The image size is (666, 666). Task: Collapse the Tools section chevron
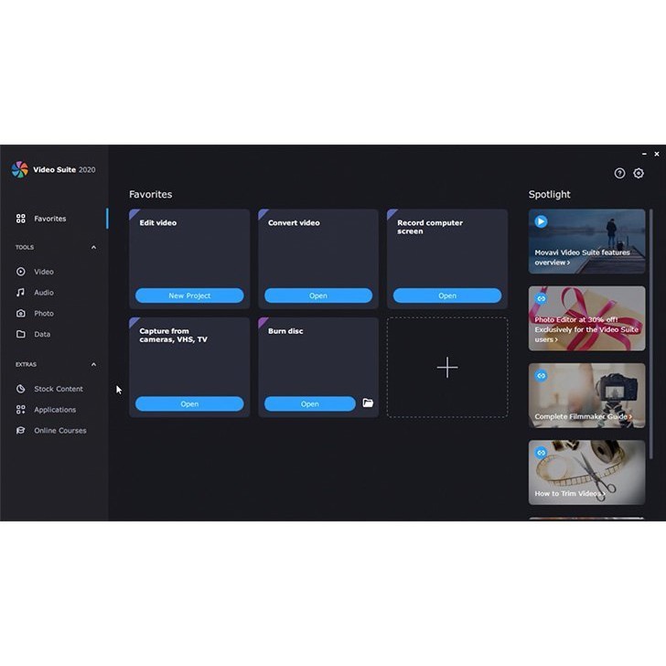(93, 247)
